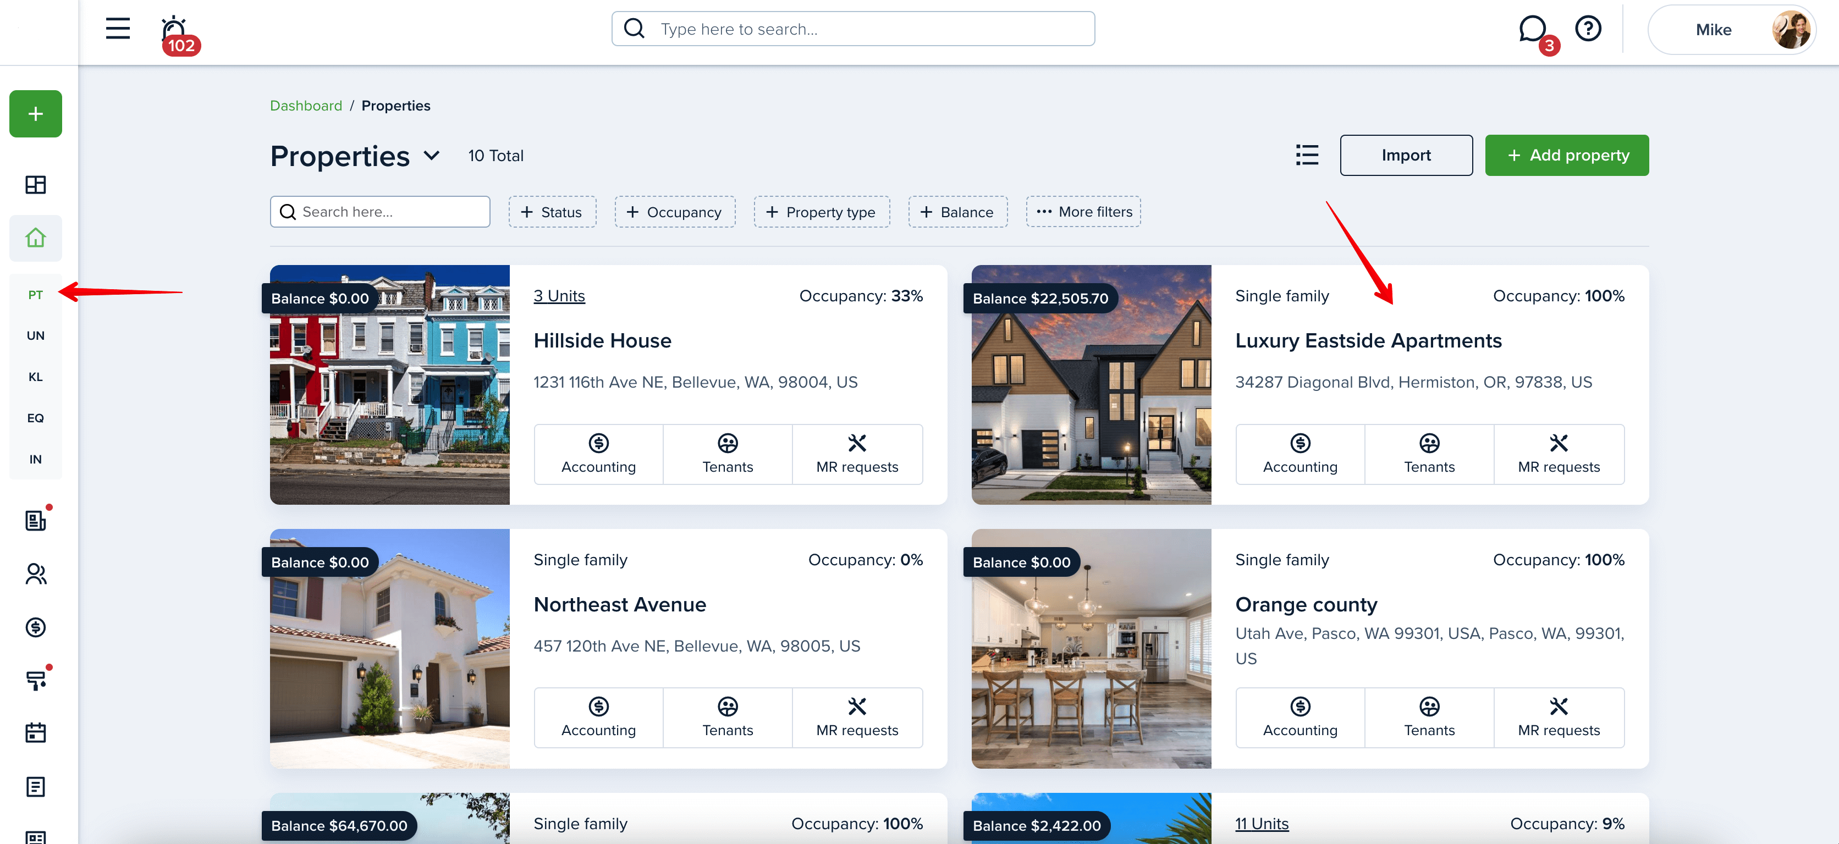
Task: Open Accounting for Hillside House
Action: coord(598,454)
